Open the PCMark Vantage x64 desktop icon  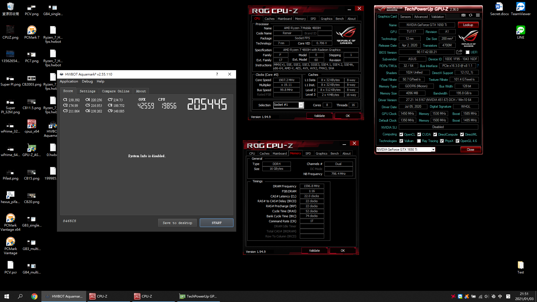(10, 222)
